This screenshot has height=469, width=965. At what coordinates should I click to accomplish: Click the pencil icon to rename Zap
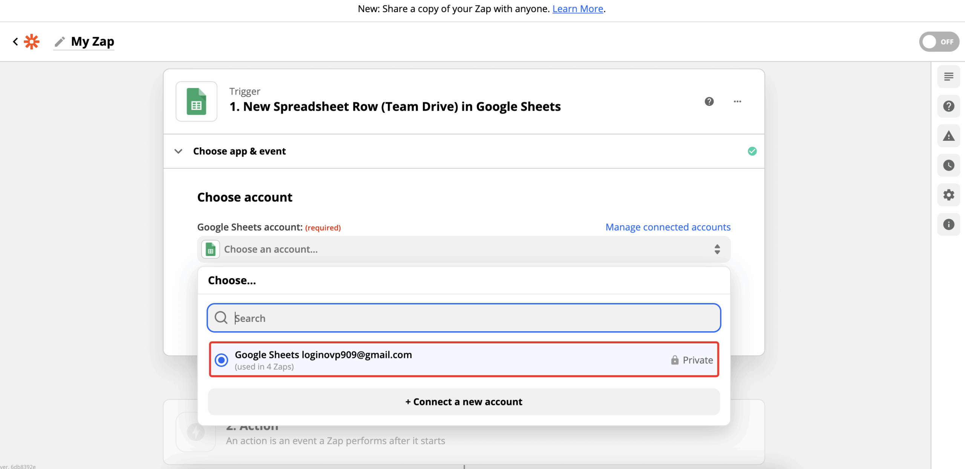point(60,41)
